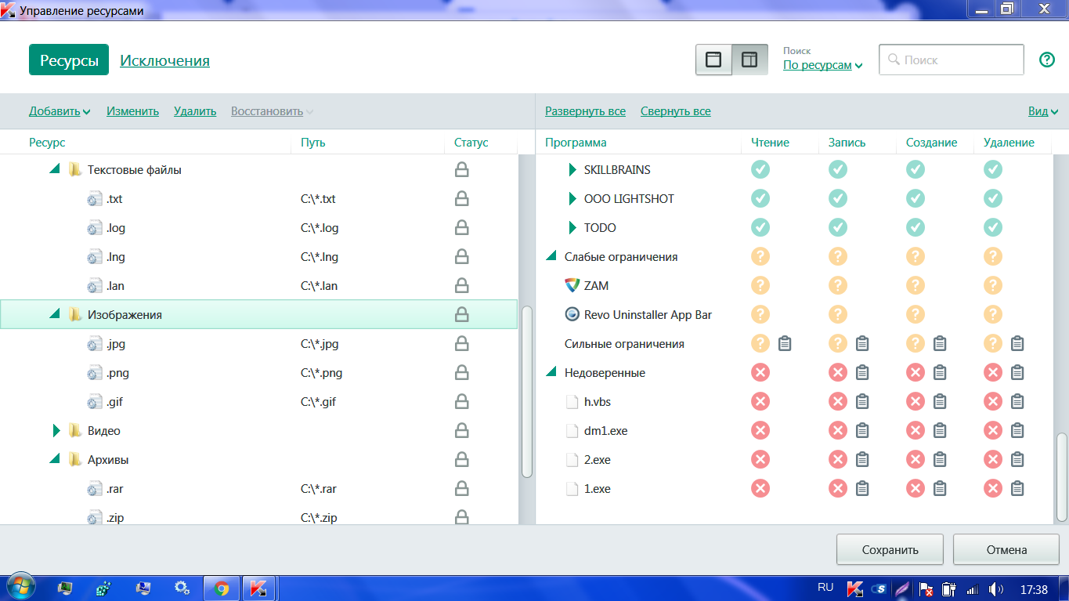Click the log clipboard icon beside Сильные ограничения Чтение

point(785,343)
